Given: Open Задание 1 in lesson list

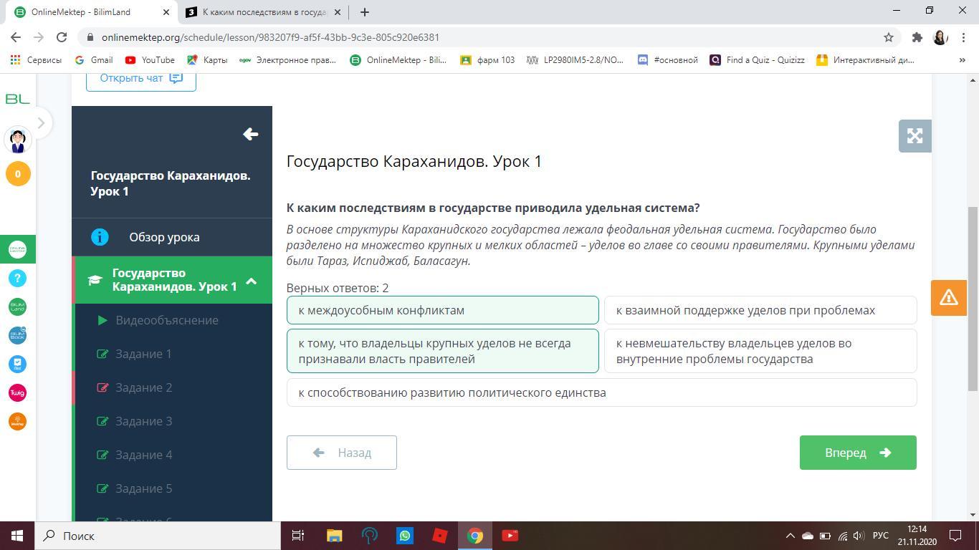Looking at the screenshot, I should [172, 354].
